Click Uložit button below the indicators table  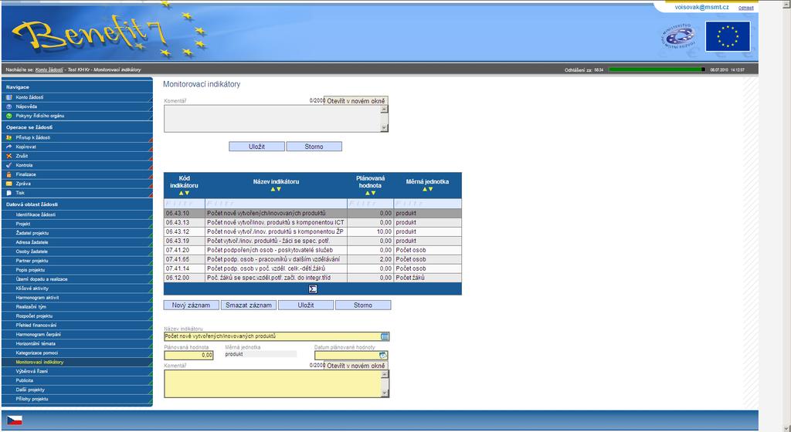306,305
